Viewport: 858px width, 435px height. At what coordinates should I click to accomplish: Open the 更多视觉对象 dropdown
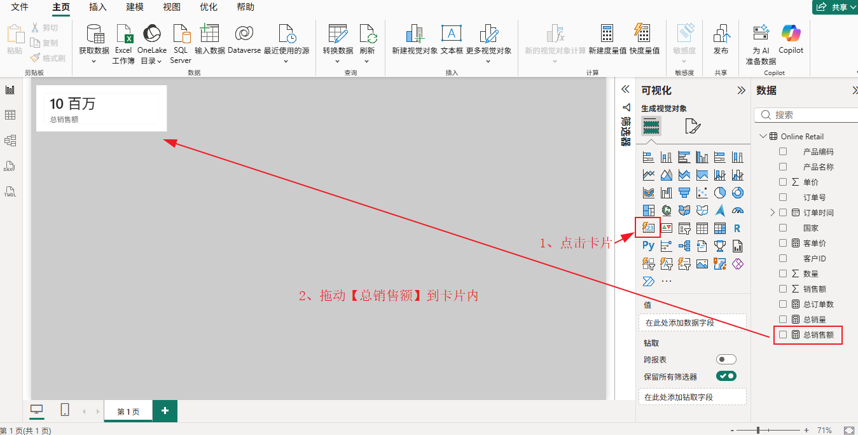point(488,62)
